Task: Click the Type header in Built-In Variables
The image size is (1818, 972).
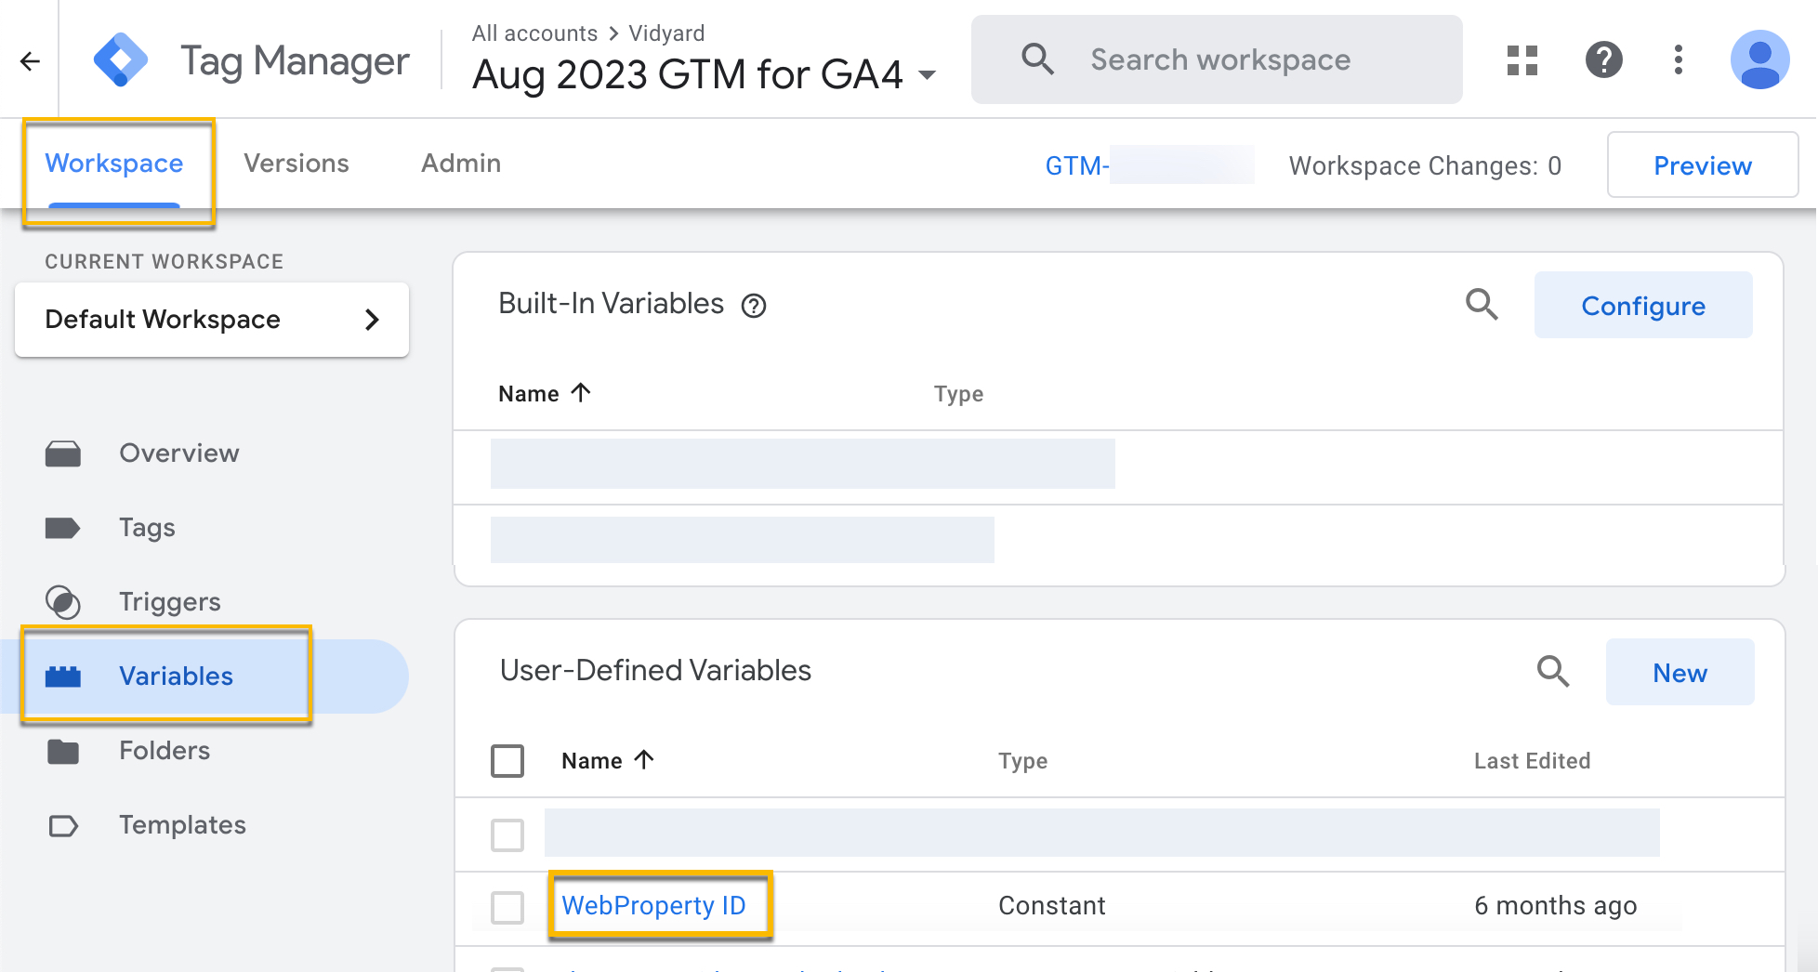Action: click(x=958, y=394)
